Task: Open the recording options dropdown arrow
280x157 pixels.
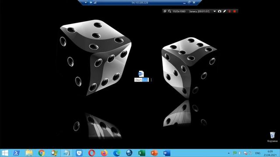Action: coord(214,11)
